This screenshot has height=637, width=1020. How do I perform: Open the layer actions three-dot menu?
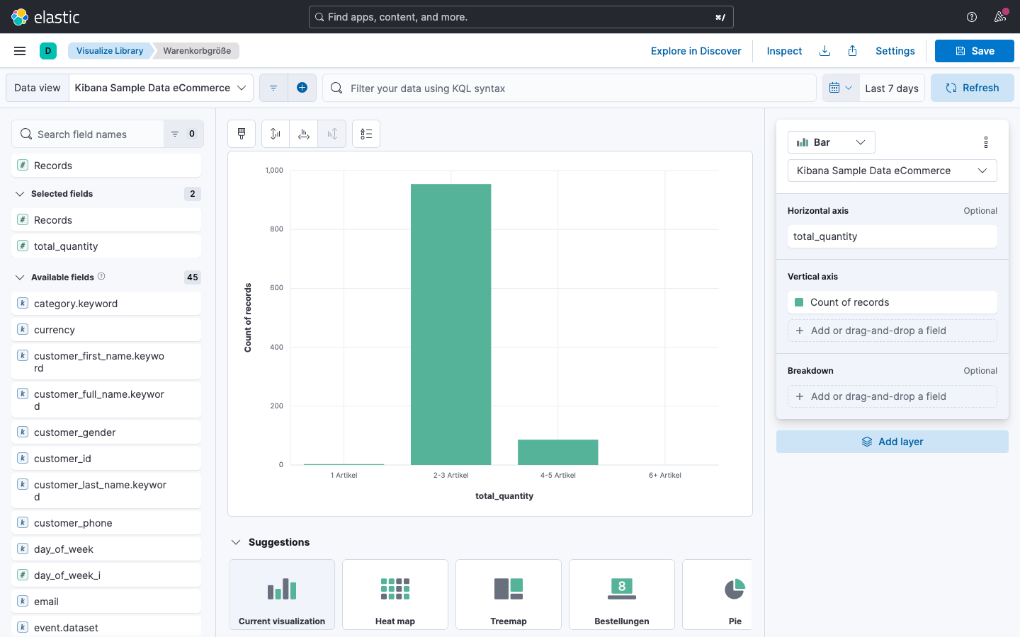coord(986,142)
